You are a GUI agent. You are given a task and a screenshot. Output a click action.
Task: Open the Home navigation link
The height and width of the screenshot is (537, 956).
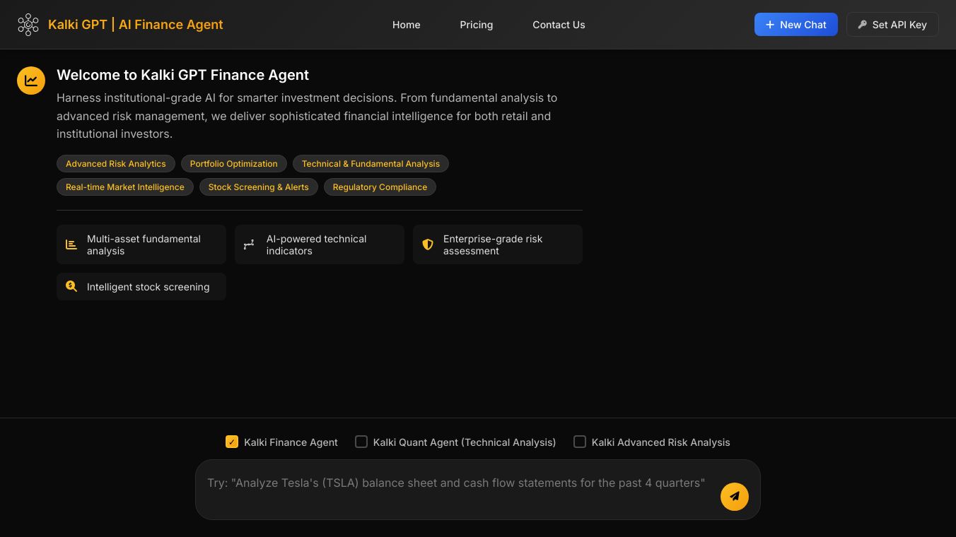(406, 25)
